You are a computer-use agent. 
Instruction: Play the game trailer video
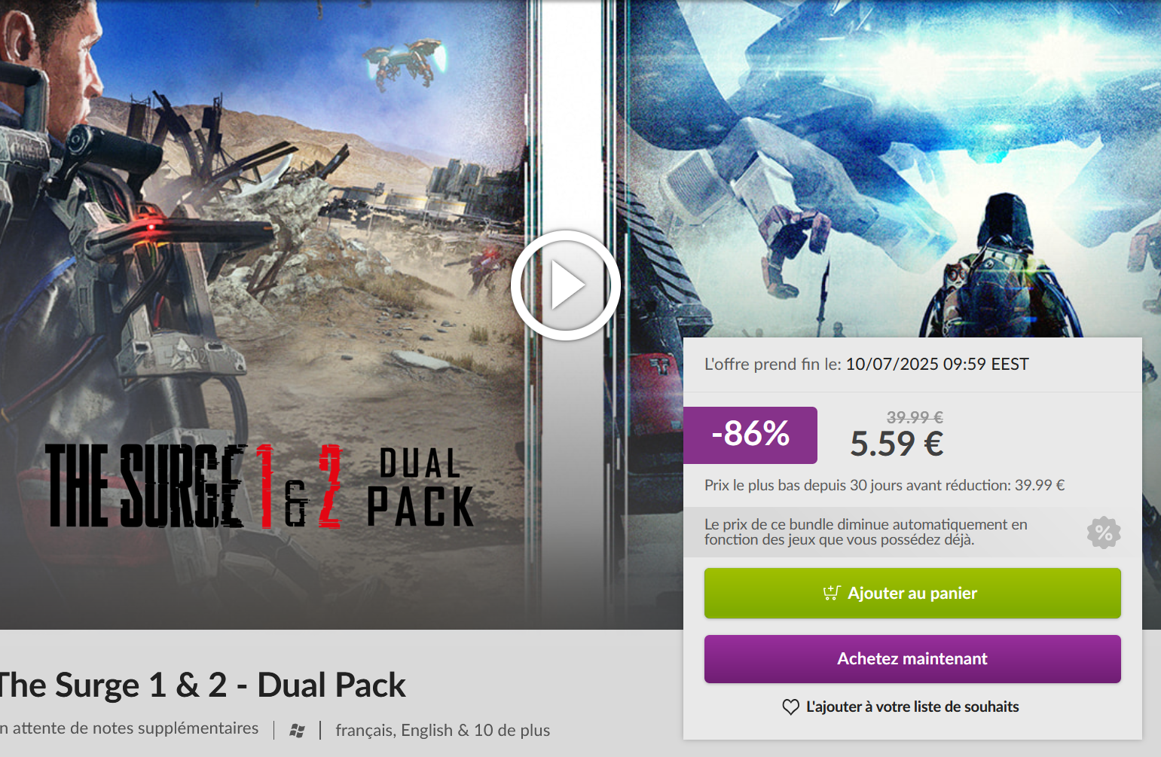pos(565,285)
